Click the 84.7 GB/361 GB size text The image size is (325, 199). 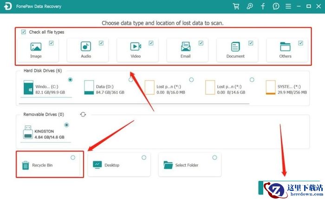[x=110, y=93]
